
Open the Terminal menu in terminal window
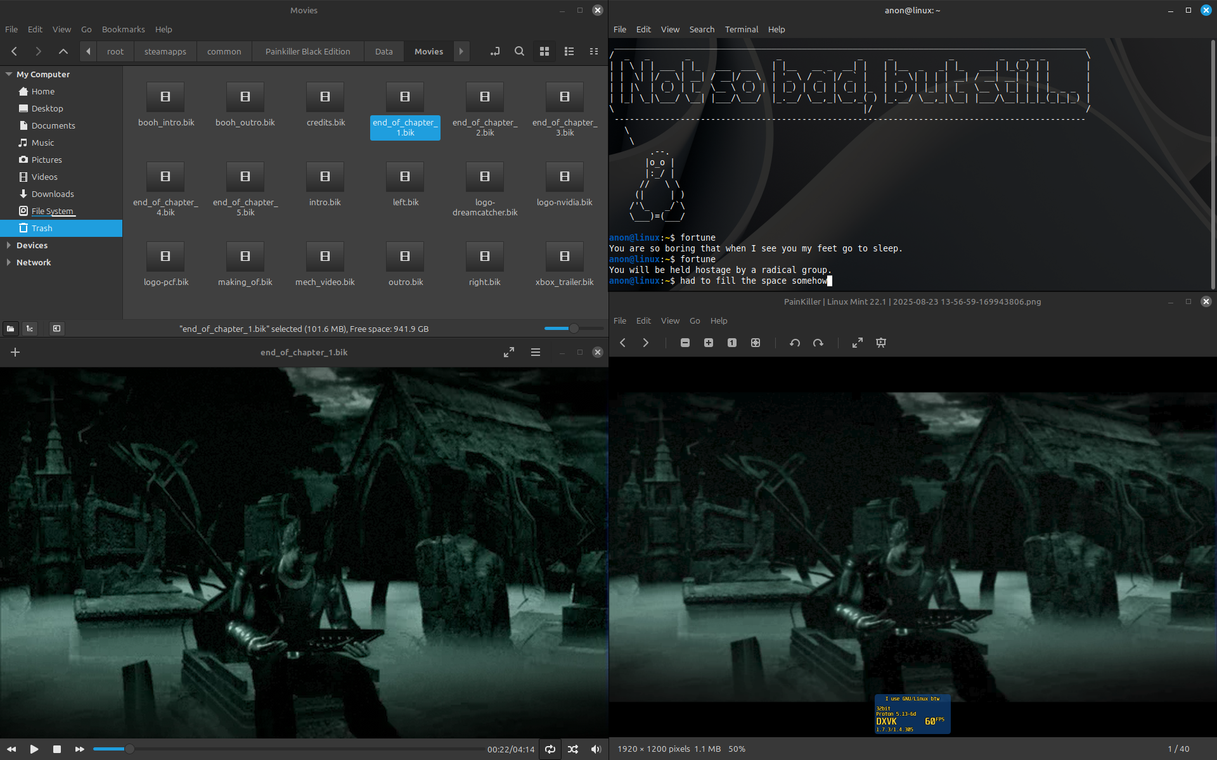point(741,29)
